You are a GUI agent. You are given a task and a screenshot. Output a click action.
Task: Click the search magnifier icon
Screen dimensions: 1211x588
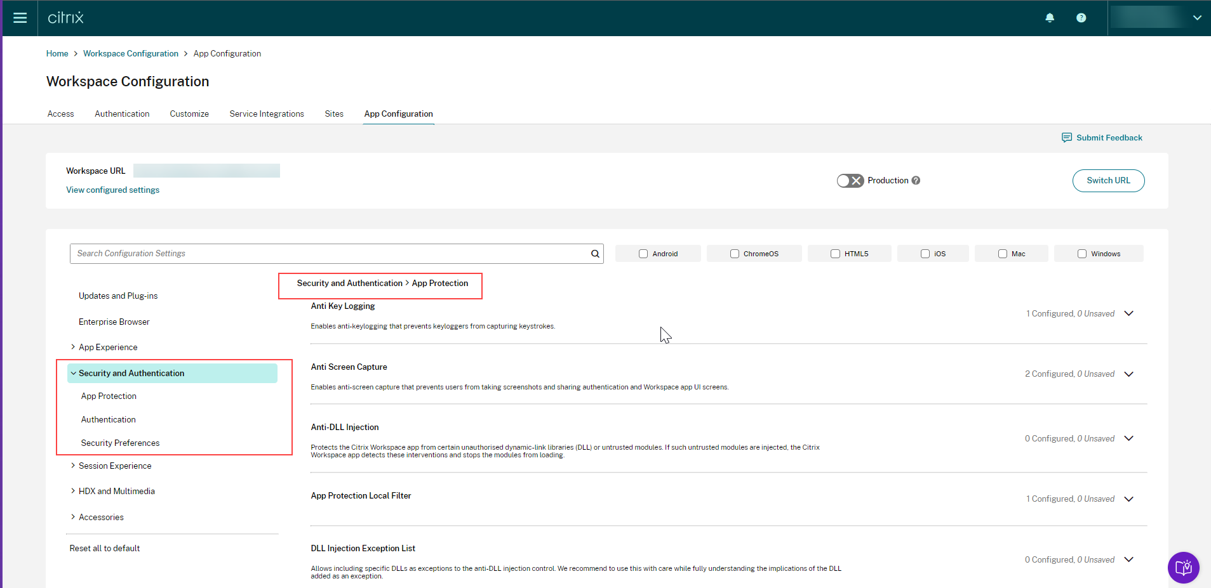[595, 254]
